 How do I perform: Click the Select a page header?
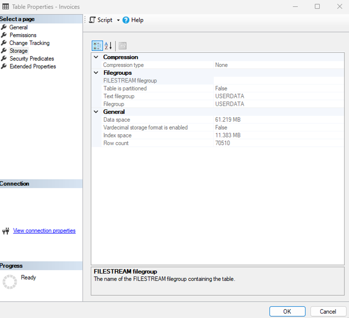41,19
